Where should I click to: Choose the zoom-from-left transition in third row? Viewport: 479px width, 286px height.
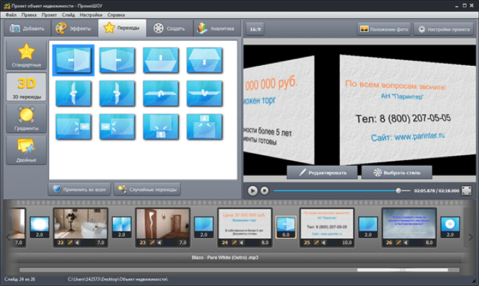pos(117,126)
